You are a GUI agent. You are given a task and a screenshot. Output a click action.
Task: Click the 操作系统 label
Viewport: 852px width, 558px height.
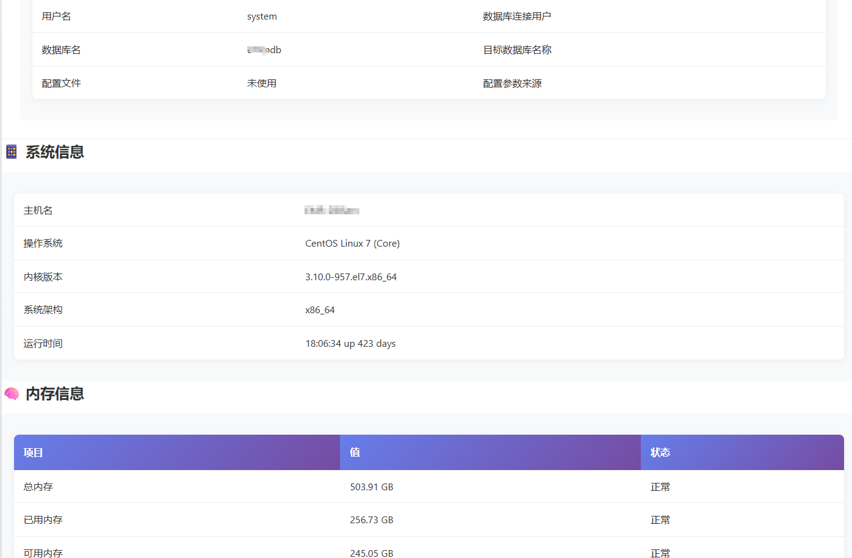[43, 244]
